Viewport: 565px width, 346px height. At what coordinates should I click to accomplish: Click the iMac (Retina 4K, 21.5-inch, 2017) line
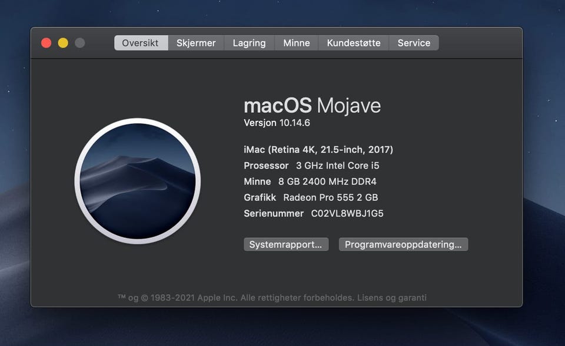[318, 150]
